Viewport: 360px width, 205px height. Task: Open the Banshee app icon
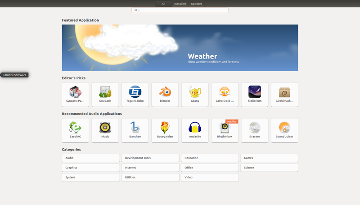coord(135,128)
